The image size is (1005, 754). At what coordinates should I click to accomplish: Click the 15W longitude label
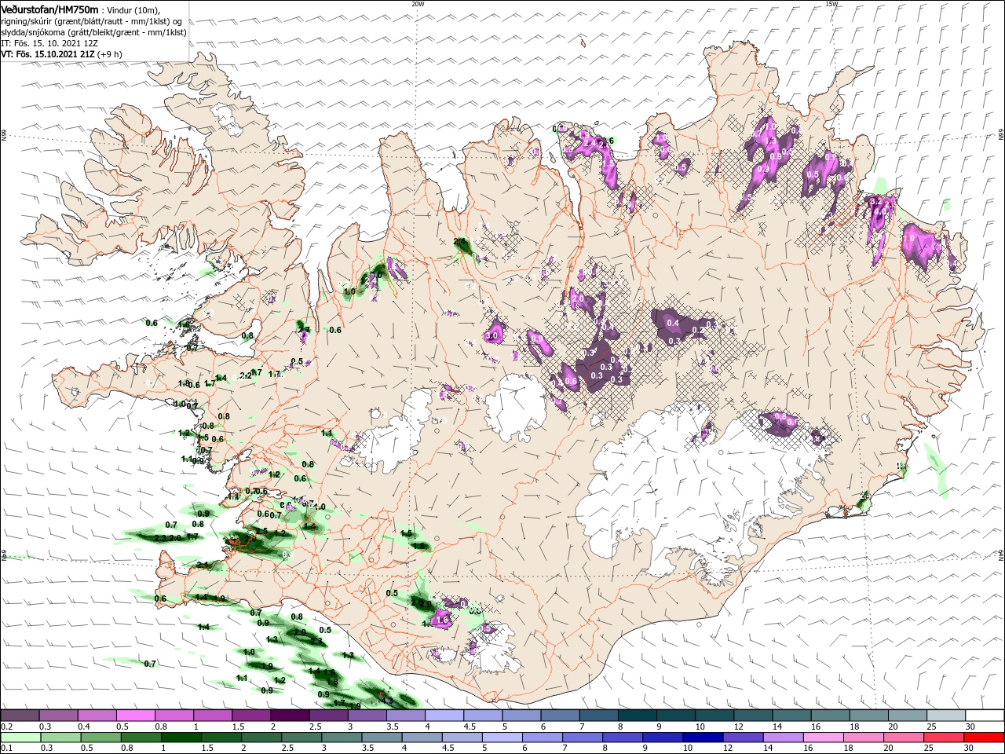831,4
